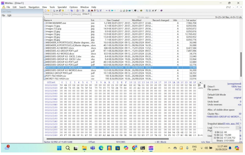Sort by the Ext. column header
This screenshot has height=155, width=245.
(95, 20)
